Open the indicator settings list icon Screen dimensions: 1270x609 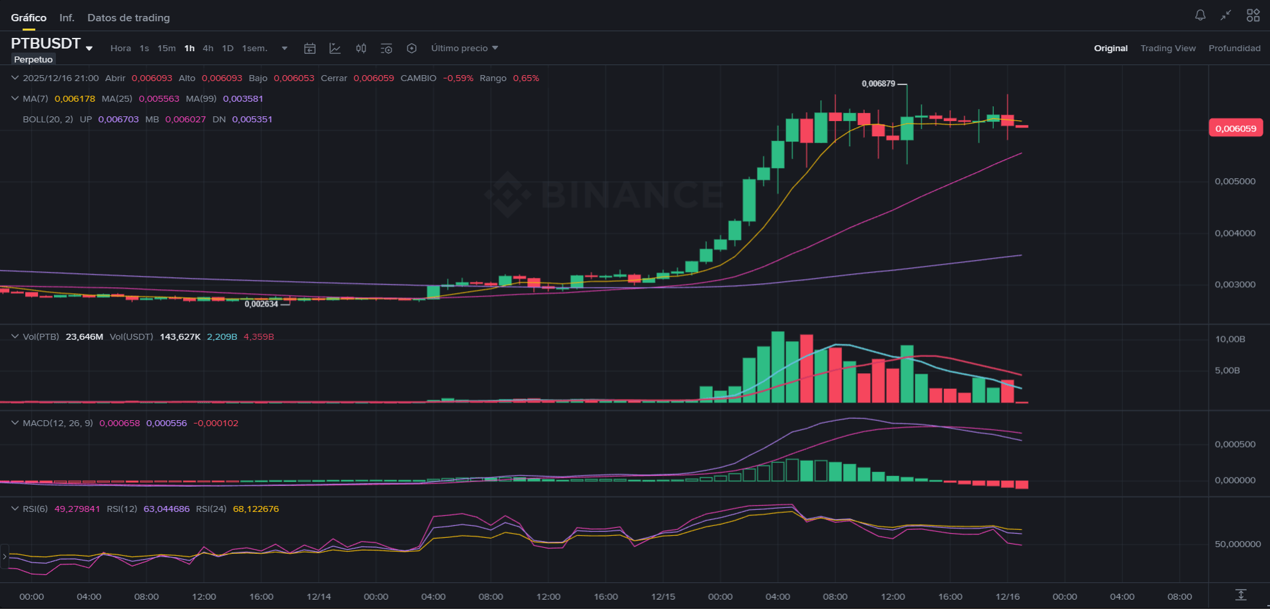pos(386,49)
